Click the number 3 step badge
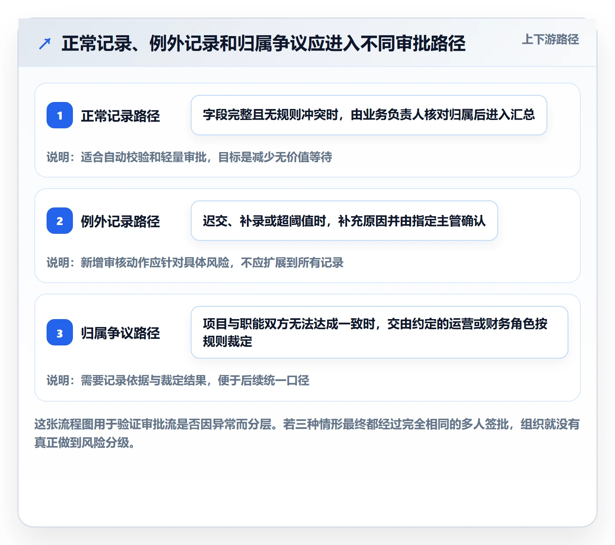This screenshot has width=615, height=545. pyautogui.click(x=60, y=332)
